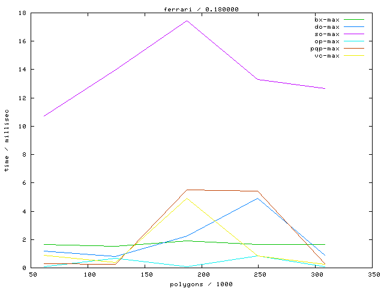
Task: Click the purple so-max legend line sample
Action: 354,34
